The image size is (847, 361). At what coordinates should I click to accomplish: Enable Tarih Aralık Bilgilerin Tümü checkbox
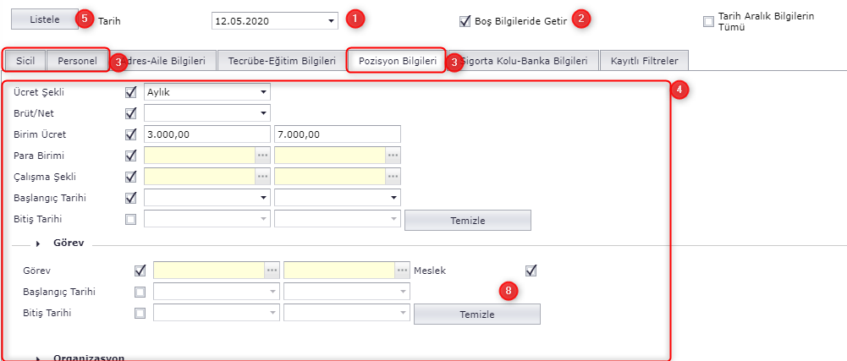pyautogui.click(x=709, y=21)
